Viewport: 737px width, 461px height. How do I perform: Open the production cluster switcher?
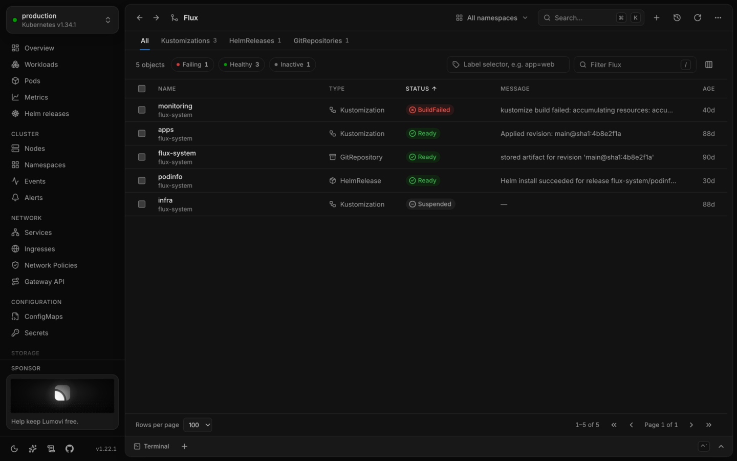(62, 20)
